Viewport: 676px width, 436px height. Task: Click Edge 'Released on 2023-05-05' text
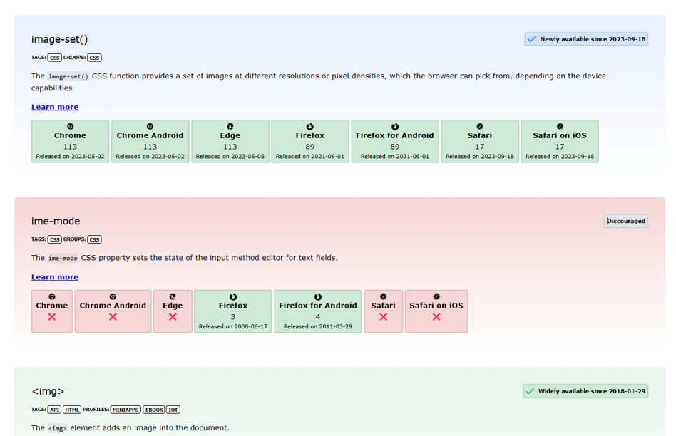230,157
